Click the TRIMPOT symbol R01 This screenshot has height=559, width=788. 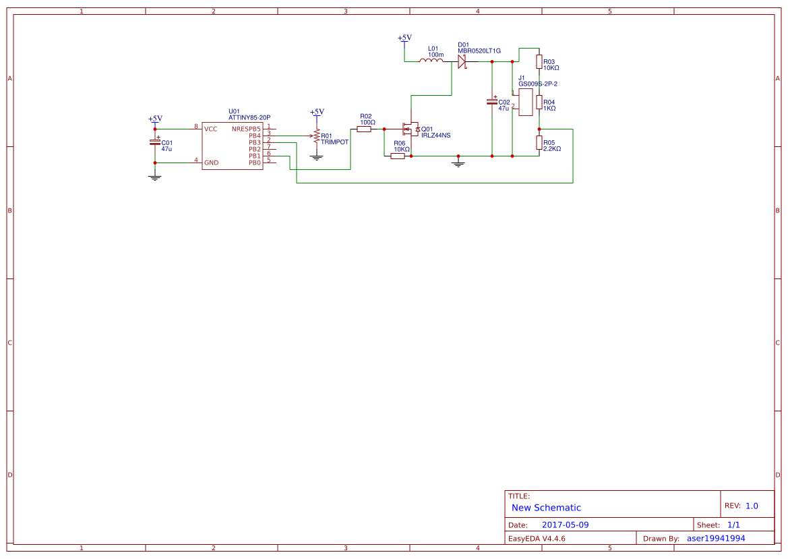coord(316,135)
